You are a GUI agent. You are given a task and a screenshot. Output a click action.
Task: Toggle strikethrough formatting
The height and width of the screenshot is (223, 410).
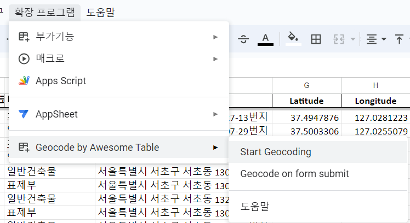point(243,39)
